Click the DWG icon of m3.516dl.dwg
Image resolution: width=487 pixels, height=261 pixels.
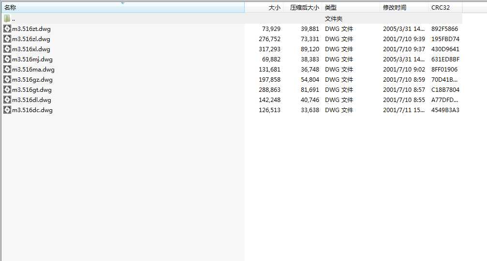pyautogui.click(x=7, y=100)
